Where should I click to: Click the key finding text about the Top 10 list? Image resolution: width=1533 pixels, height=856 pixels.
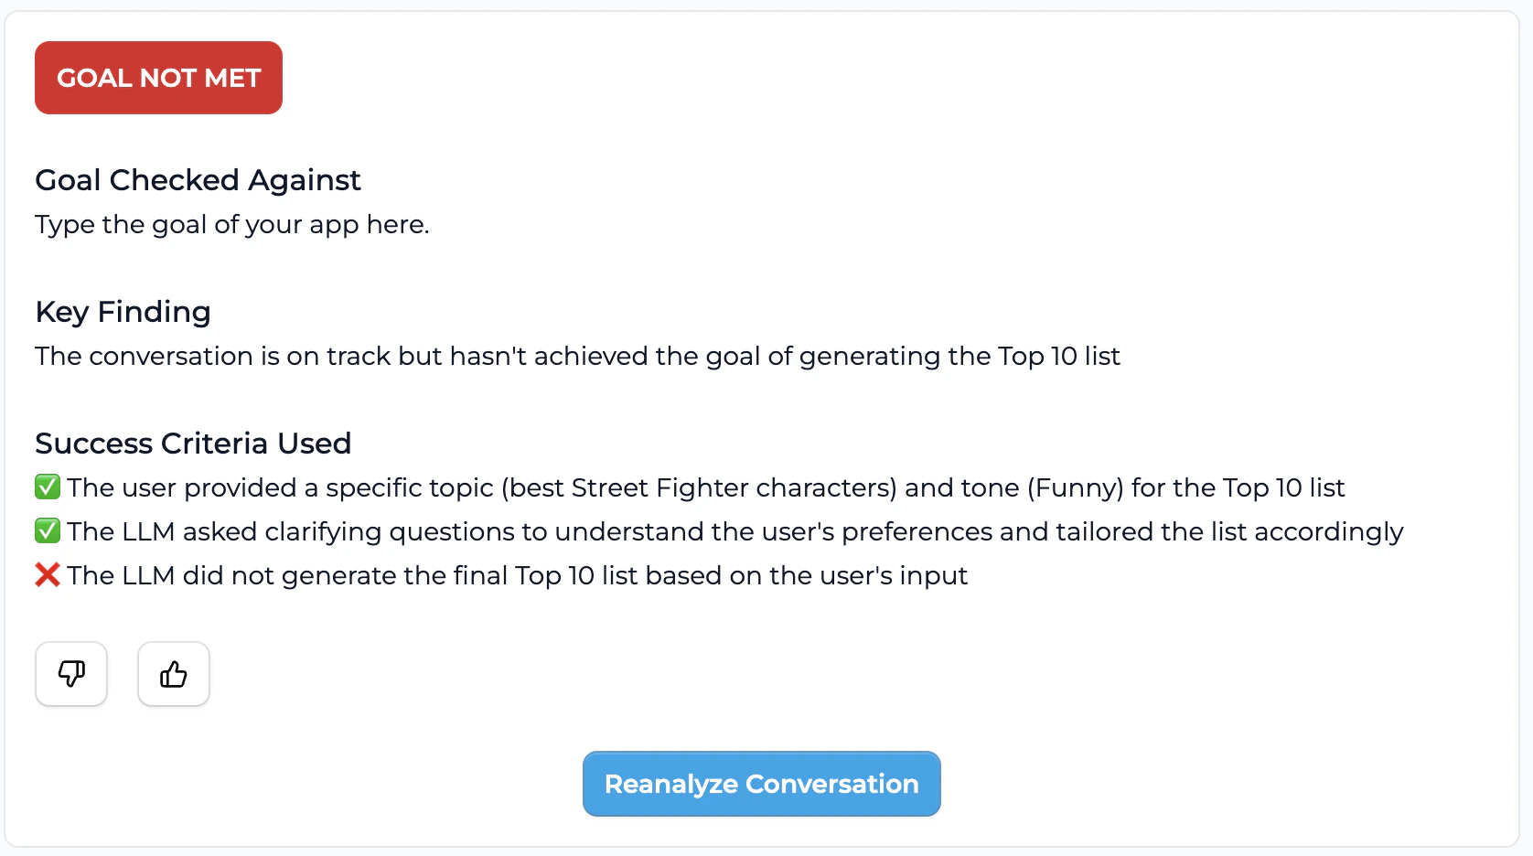[x=576, y=357]
